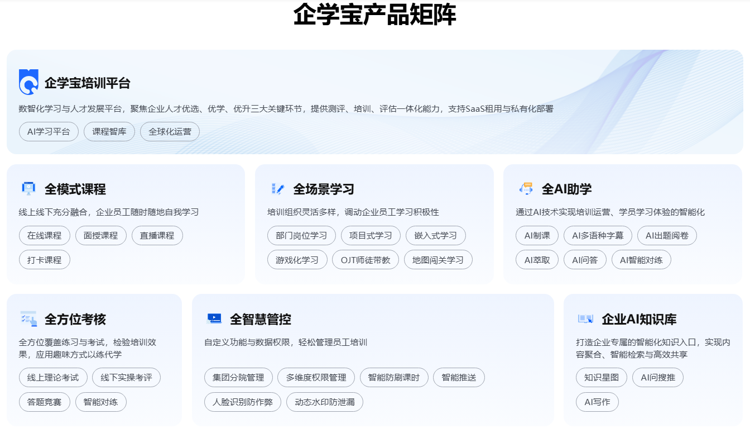Click the 全智慧管控 screen icon

point(214,318)
